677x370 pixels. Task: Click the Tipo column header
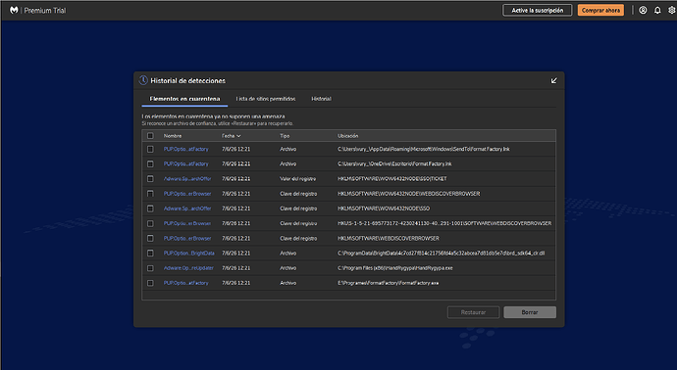pos(285,136)
